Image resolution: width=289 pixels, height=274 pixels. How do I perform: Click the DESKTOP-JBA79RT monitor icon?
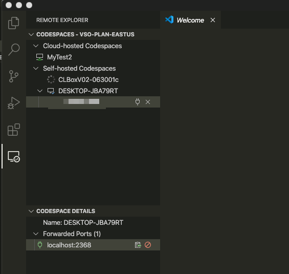point(51,91)
